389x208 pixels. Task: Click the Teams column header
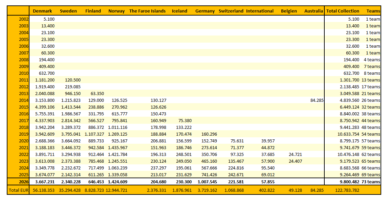click(x=373, y=11)
